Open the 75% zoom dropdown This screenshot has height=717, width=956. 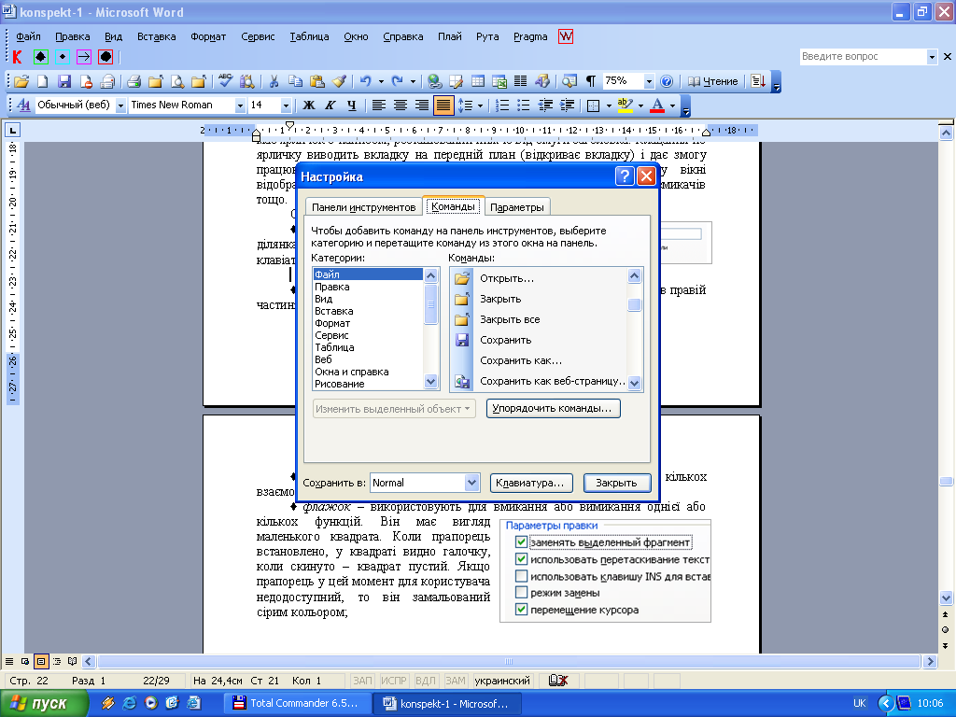(649, 81)
